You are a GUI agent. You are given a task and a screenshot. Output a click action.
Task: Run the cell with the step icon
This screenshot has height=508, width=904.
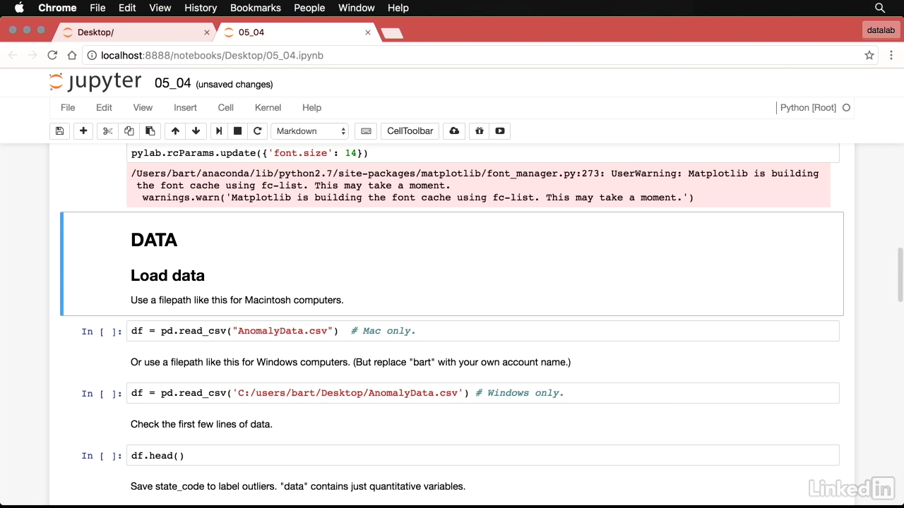[x=219, y=131]
